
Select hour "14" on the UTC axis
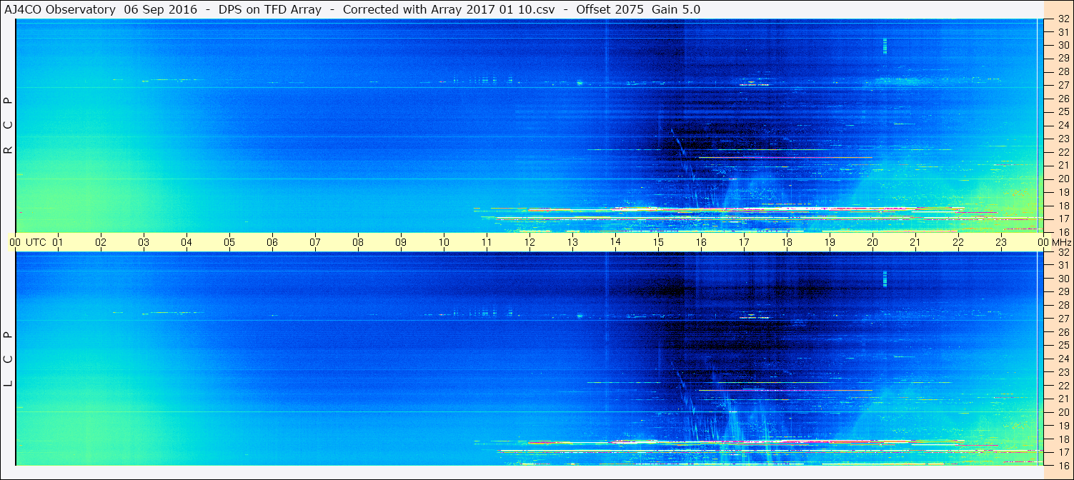pos(615,242)
